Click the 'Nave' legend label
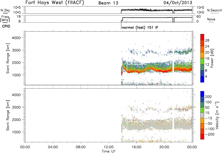The height and width of the screenshot is (153, 222). click(x=211, y=19)
